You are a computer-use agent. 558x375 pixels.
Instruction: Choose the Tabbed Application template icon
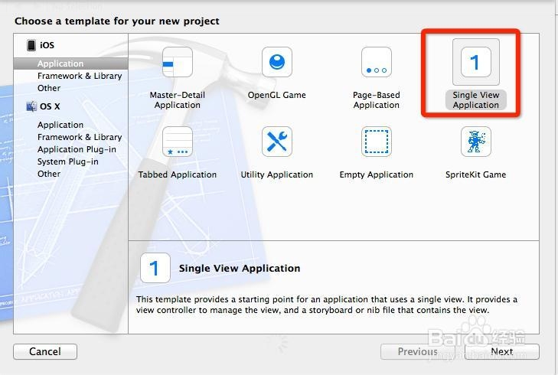coord(178,142)
